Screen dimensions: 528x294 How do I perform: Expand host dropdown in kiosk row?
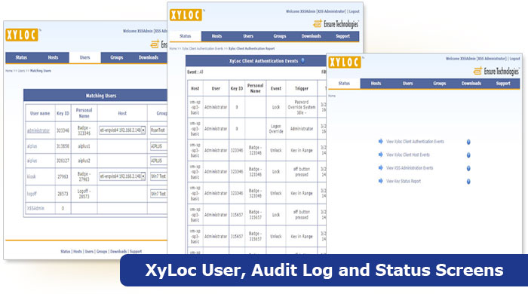tap(143, 176)
